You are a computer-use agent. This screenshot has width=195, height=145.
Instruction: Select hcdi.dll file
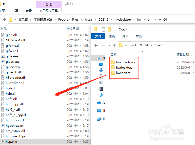click(11, 88)
